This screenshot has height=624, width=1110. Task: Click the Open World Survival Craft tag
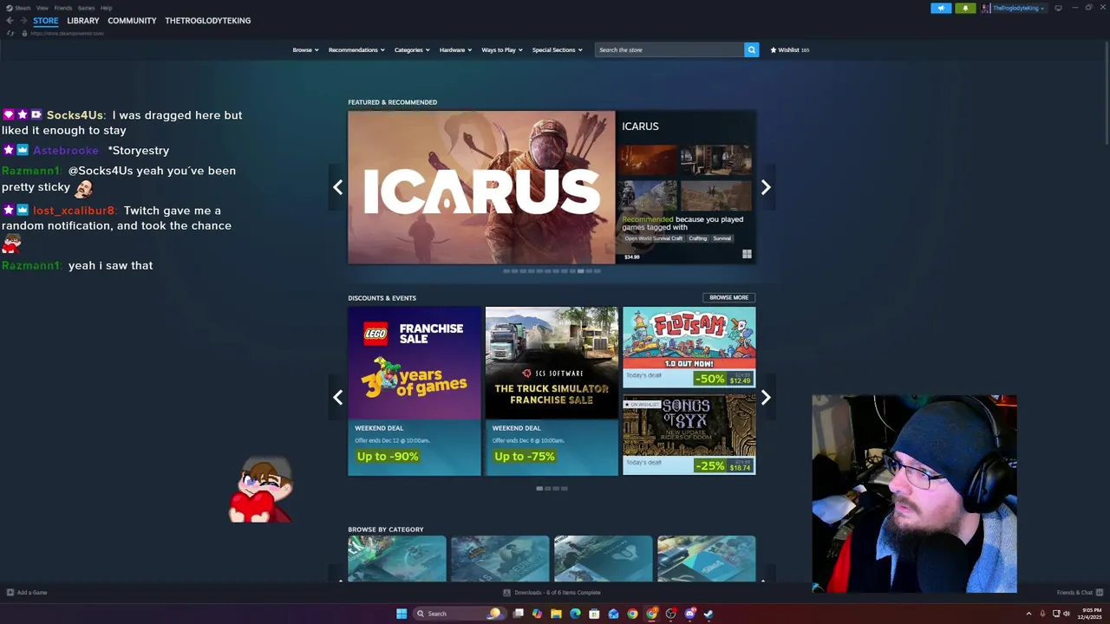point(654,238)
